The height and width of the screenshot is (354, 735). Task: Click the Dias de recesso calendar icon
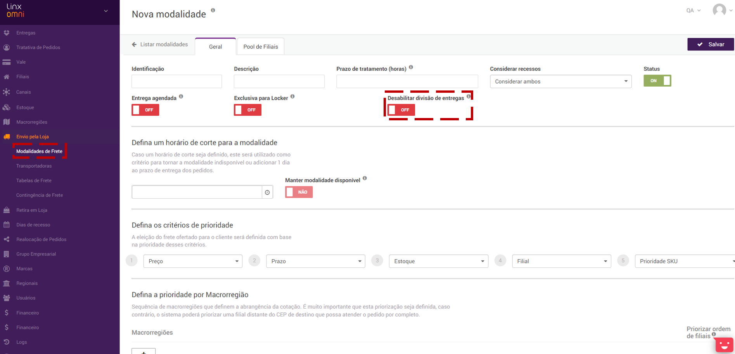pyautogui.click(x=7, y=225)
